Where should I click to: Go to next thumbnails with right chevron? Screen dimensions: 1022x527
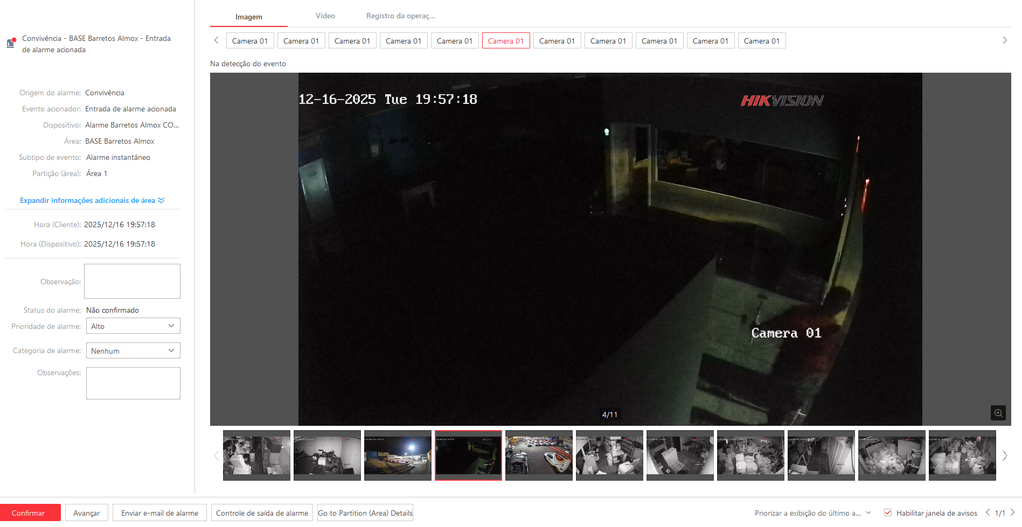pos(1004,455)
